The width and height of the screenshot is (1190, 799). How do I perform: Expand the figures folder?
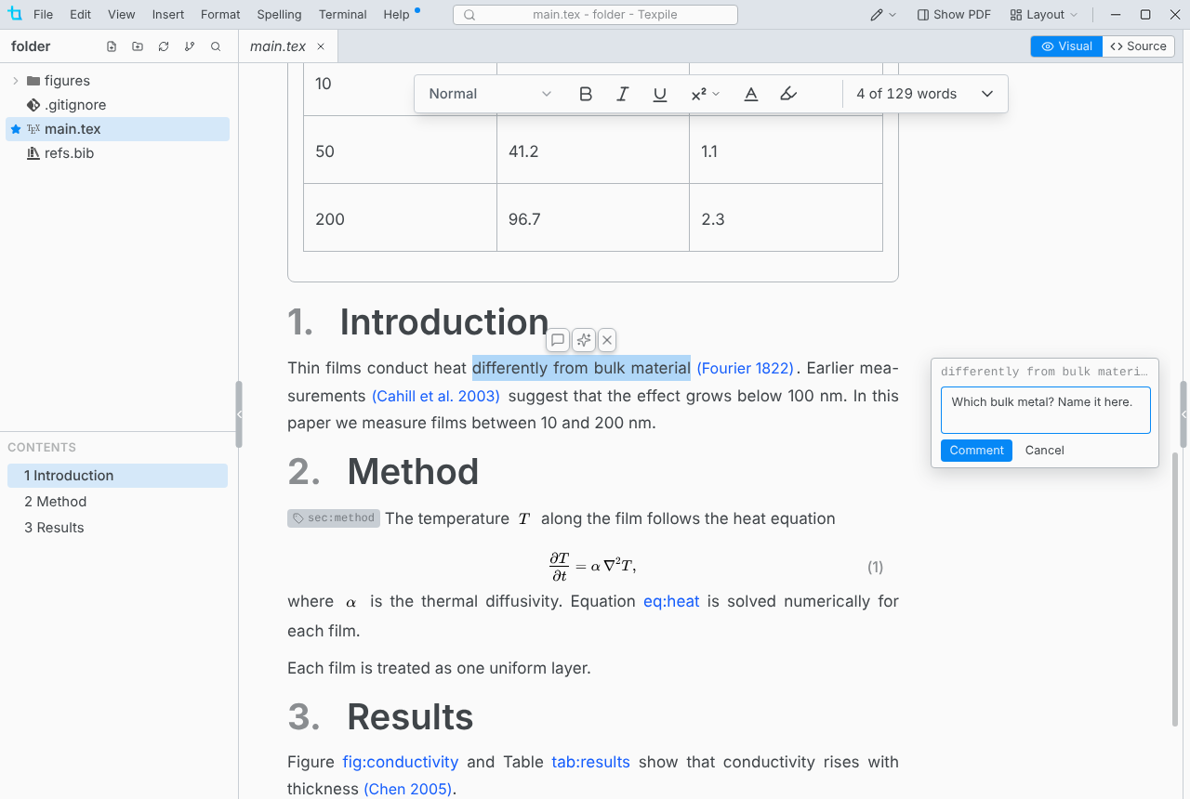[15, 81]
